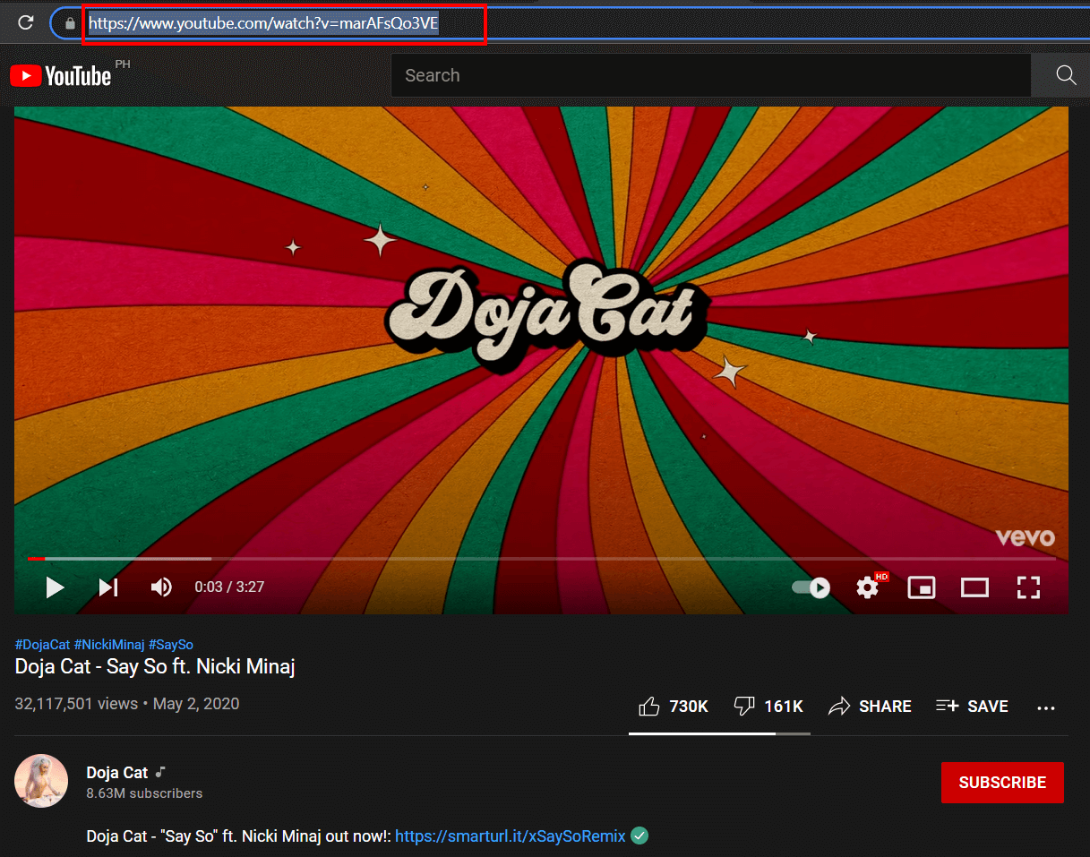This screenshot has width=1090, height=857.
Task: Click the video title Say So ft. Nicki Minaj
Action: pos(155,666)
